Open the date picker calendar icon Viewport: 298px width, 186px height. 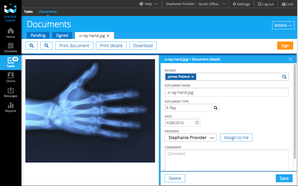[197, 123]
